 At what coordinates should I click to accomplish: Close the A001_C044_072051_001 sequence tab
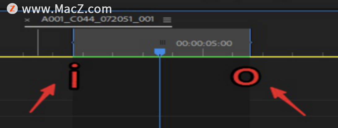(x=27, y=20)
